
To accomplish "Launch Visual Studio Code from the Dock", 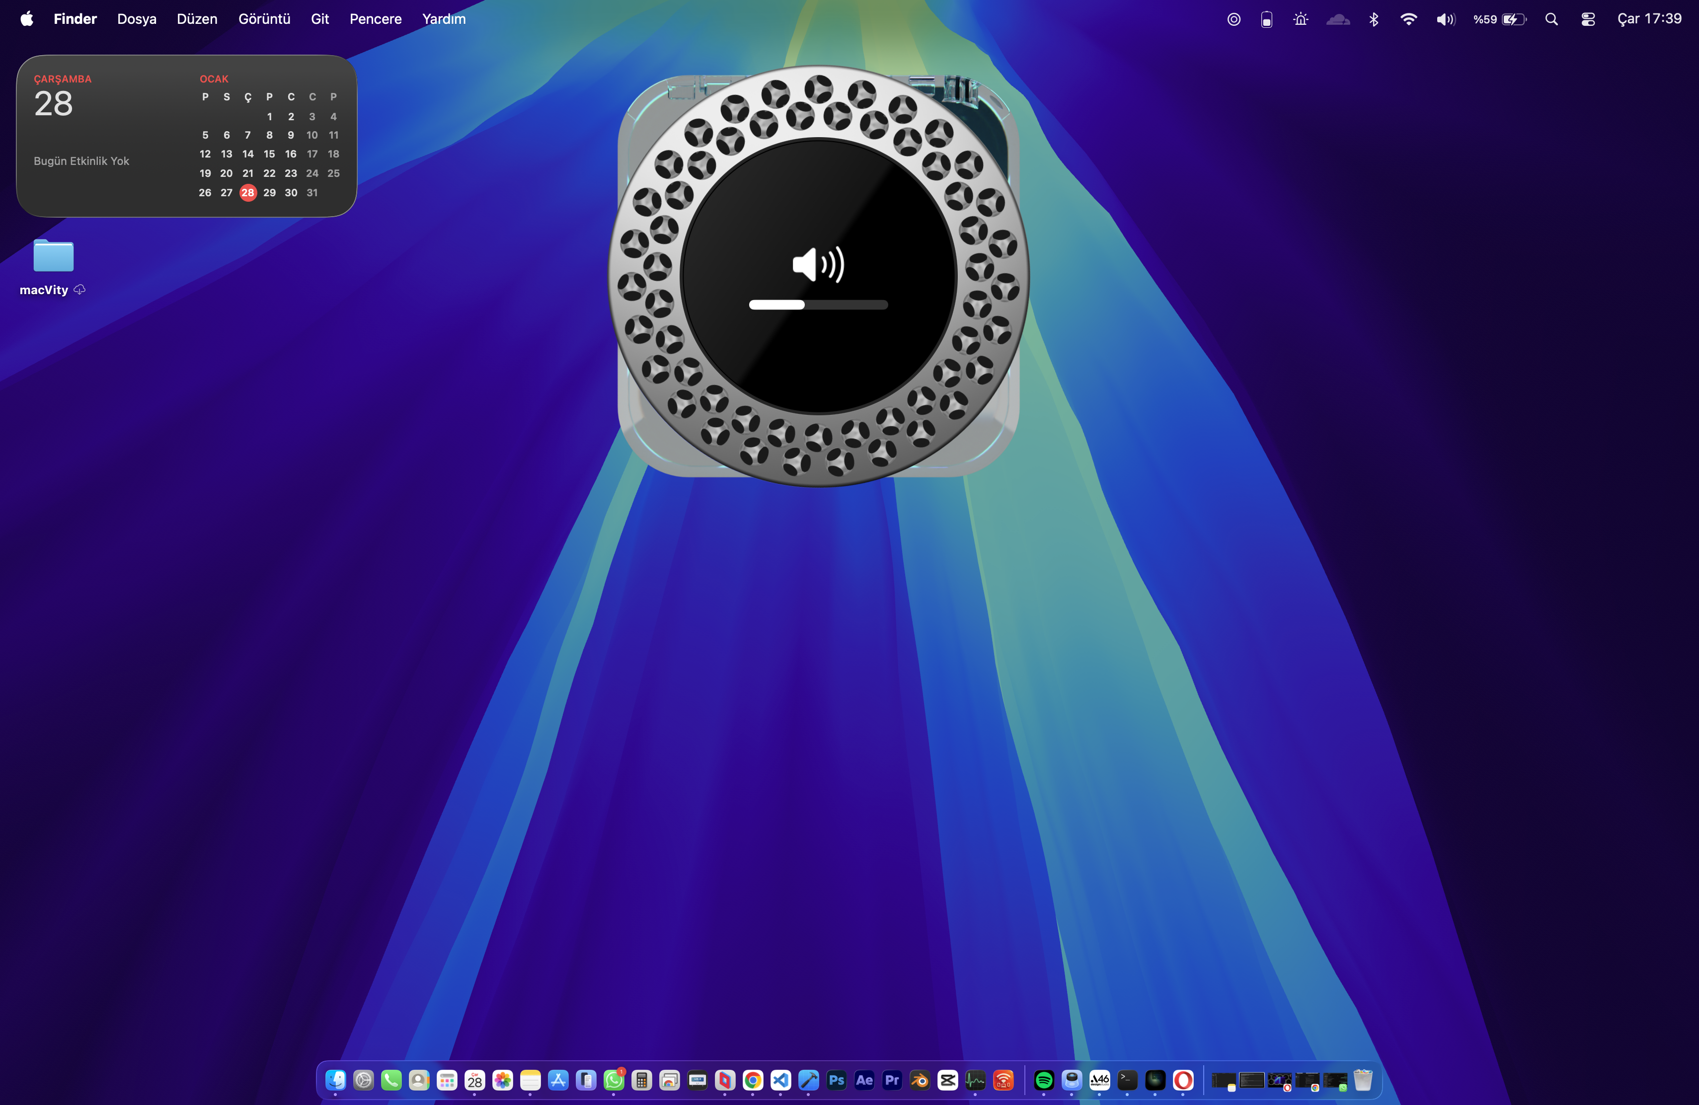I will pyautogui.click(x=779, y=1081).
